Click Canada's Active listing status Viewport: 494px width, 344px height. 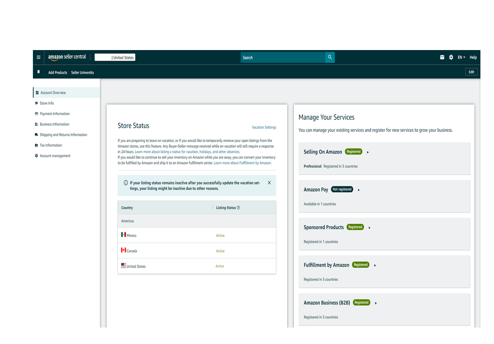220,251
